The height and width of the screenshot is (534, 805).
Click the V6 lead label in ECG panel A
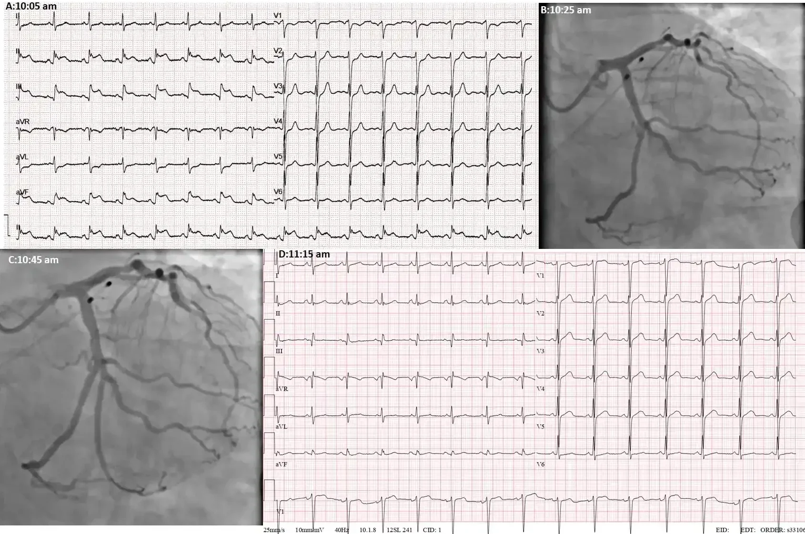tap(278, 192)
